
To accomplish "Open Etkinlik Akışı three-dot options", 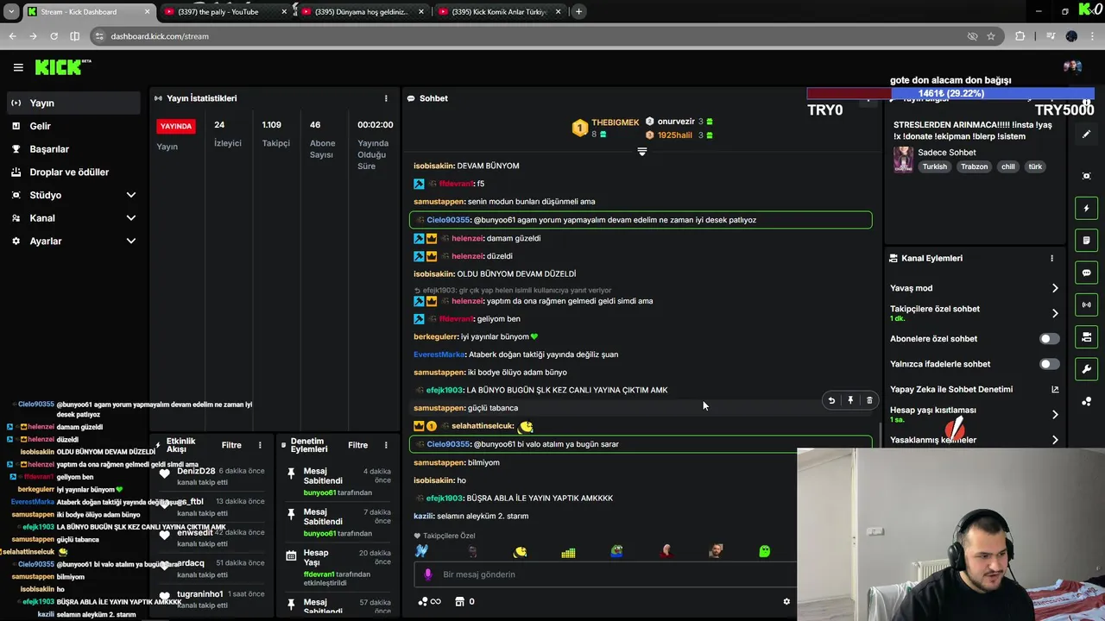I will click(260, 445).
